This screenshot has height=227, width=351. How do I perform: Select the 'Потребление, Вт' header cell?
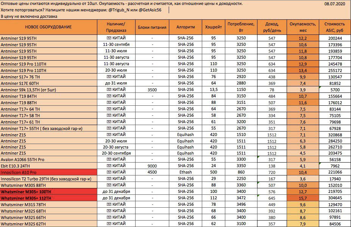click(x=241, y=27)
